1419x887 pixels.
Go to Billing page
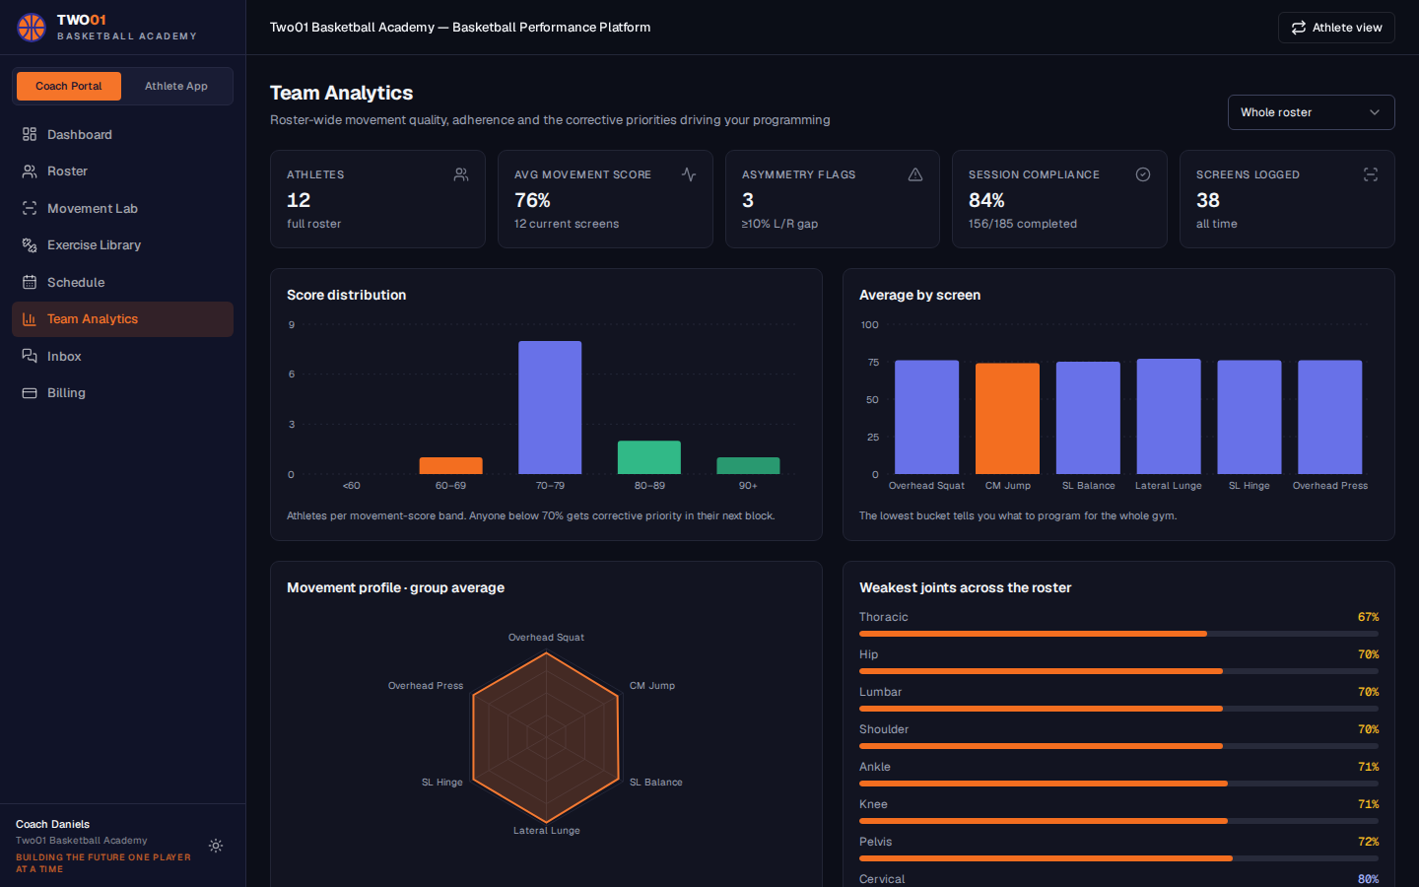122,393
